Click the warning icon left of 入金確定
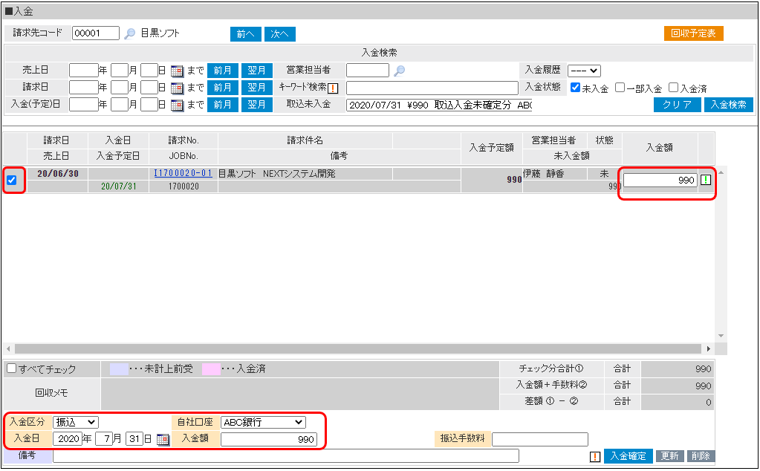Viewport: 760px width, 471px height. pyautogui.click(x=594, y=455)
